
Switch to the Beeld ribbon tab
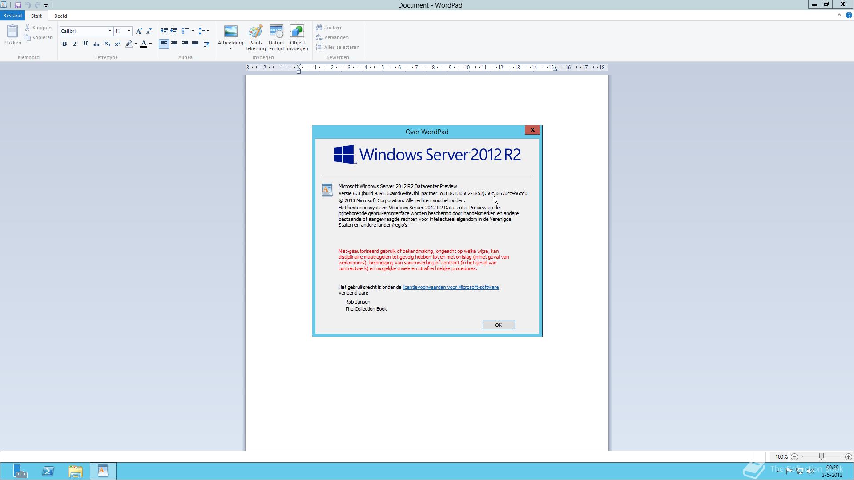[60, 16]
